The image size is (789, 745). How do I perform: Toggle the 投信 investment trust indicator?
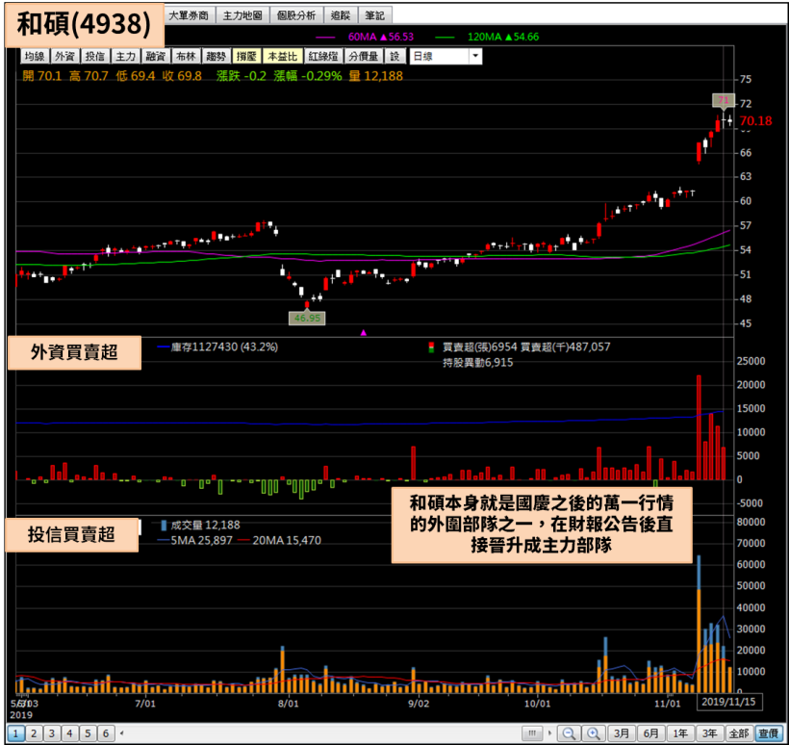[95, 56]
